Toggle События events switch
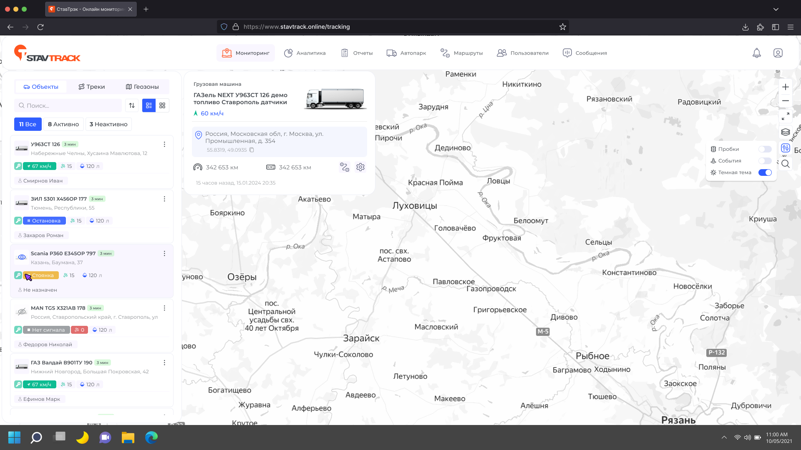Screen dimensions: 801x450 (765, 161)
